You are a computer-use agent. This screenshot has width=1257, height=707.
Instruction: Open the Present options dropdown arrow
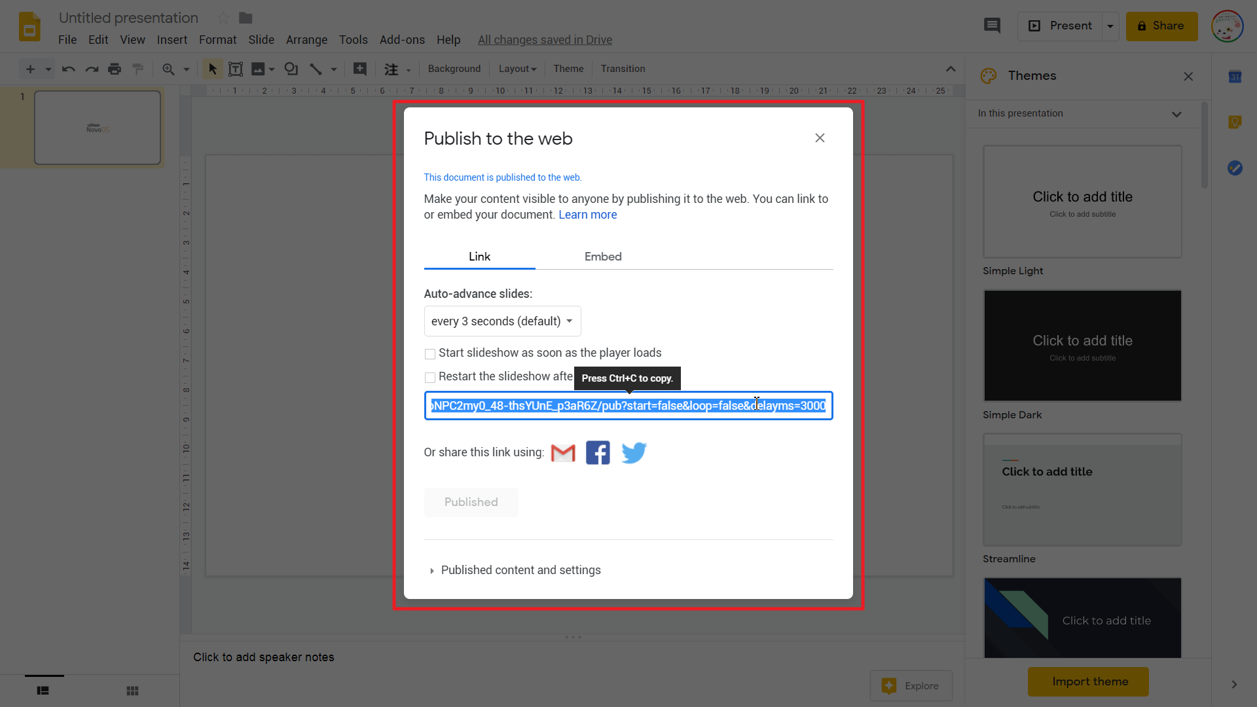1110,26
